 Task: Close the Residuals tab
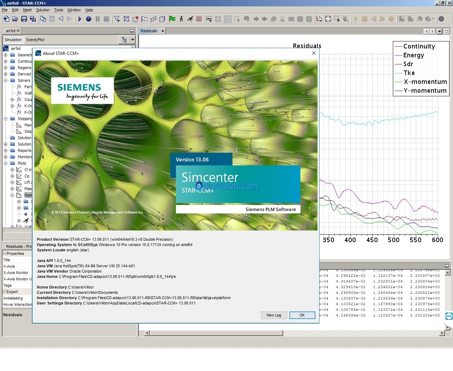[163, 31]
